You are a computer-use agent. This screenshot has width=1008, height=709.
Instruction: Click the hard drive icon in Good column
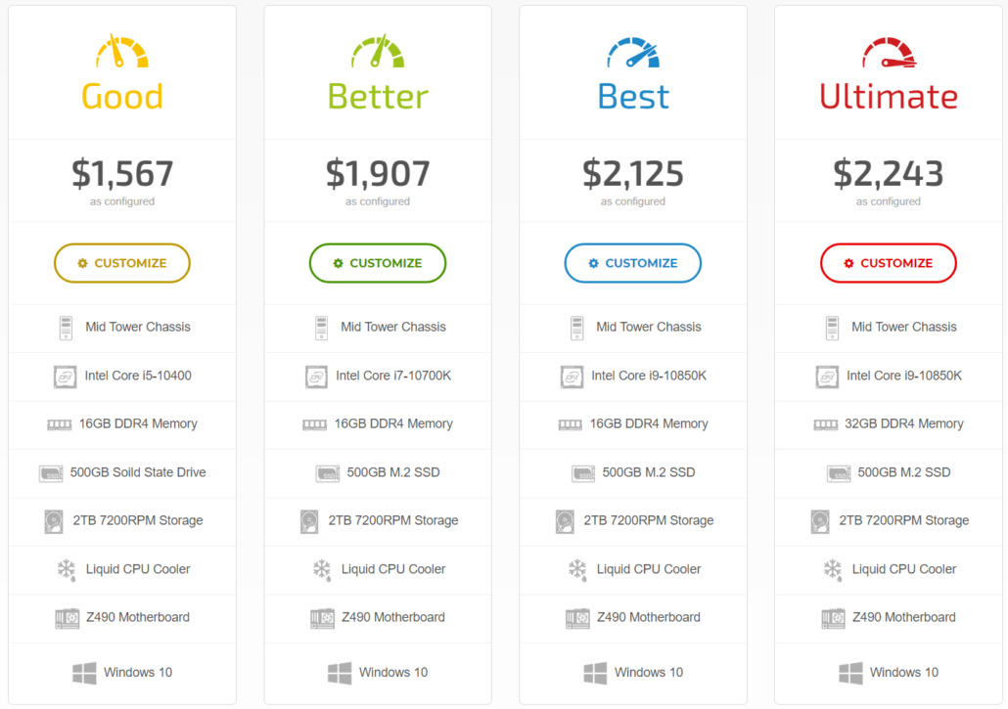(x=54, y=521)
